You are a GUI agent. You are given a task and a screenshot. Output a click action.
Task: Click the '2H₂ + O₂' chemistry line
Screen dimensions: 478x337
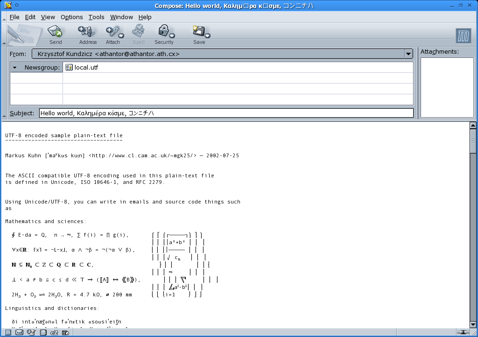click(x=71, y=295)
